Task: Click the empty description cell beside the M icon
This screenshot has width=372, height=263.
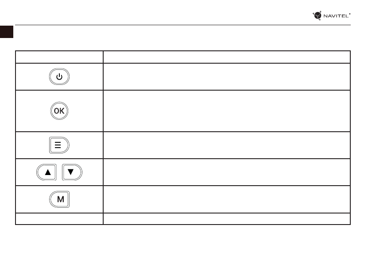Action: point(226,199)
